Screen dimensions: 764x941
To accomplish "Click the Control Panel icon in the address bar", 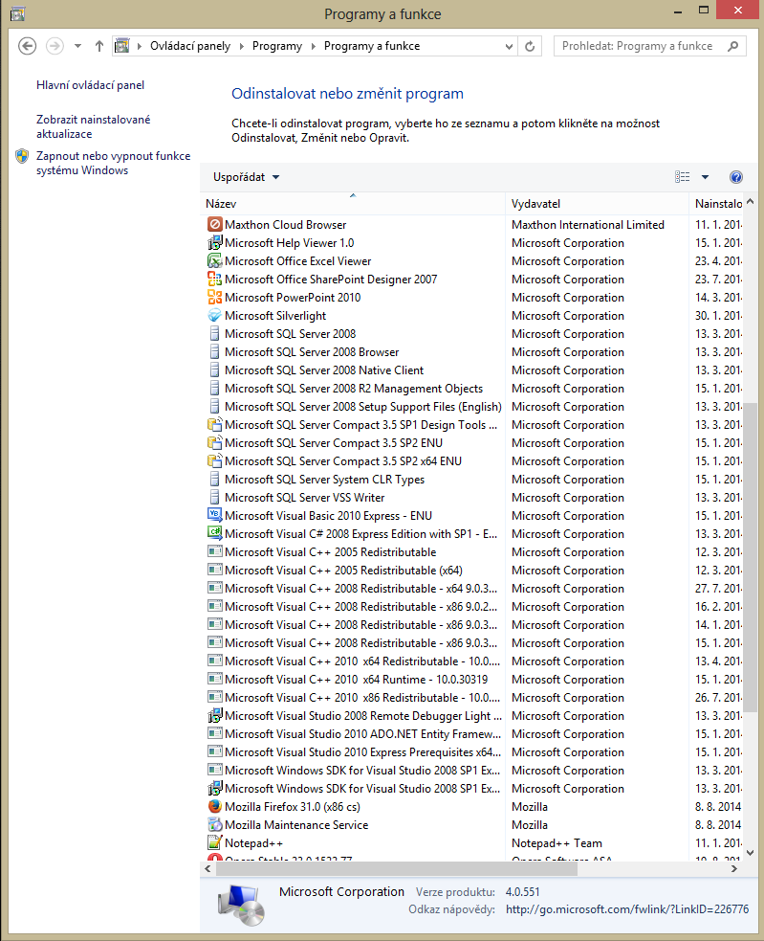I will pyautogui.click(x=121, y=46).
